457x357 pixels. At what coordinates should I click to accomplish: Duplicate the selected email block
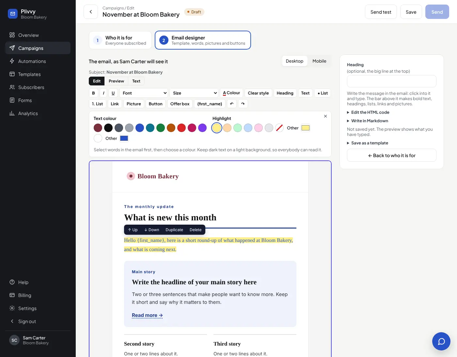(x=174, y=230)
